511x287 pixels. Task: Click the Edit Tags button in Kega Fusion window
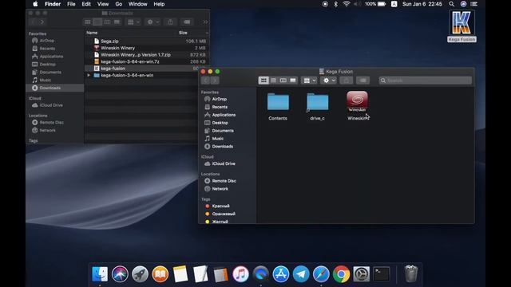coord(362,81)
